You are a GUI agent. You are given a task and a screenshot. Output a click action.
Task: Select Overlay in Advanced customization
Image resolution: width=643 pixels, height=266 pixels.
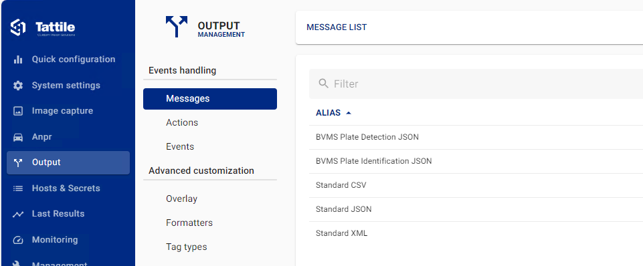(182, 198)
